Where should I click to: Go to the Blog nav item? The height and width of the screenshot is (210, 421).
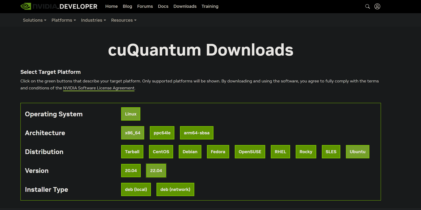click(x=127, y=6)
